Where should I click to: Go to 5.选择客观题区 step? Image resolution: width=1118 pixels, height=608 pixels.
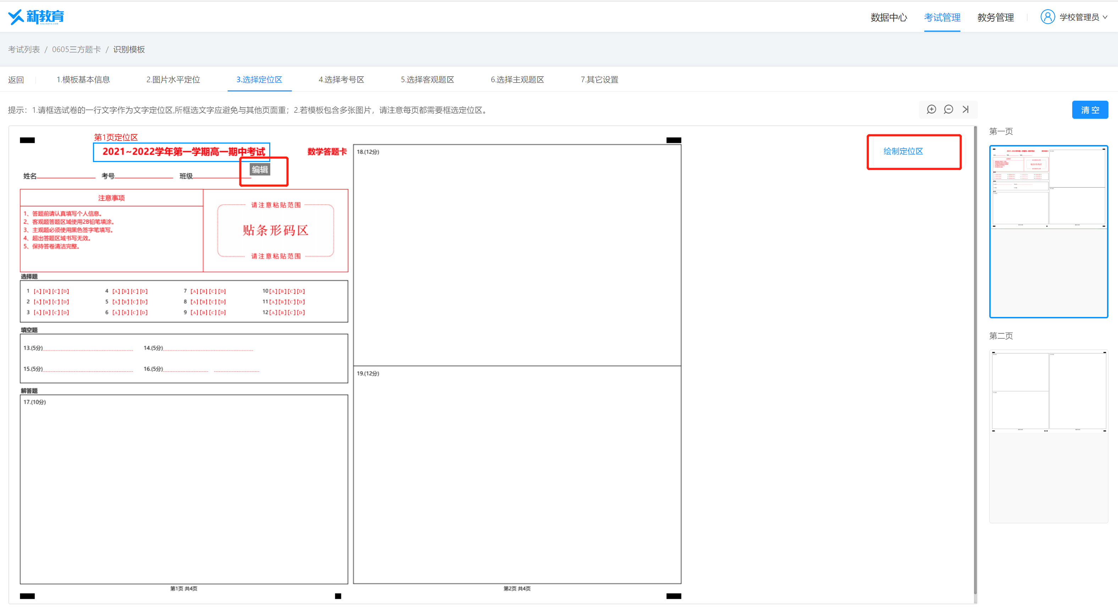point(427,79)
